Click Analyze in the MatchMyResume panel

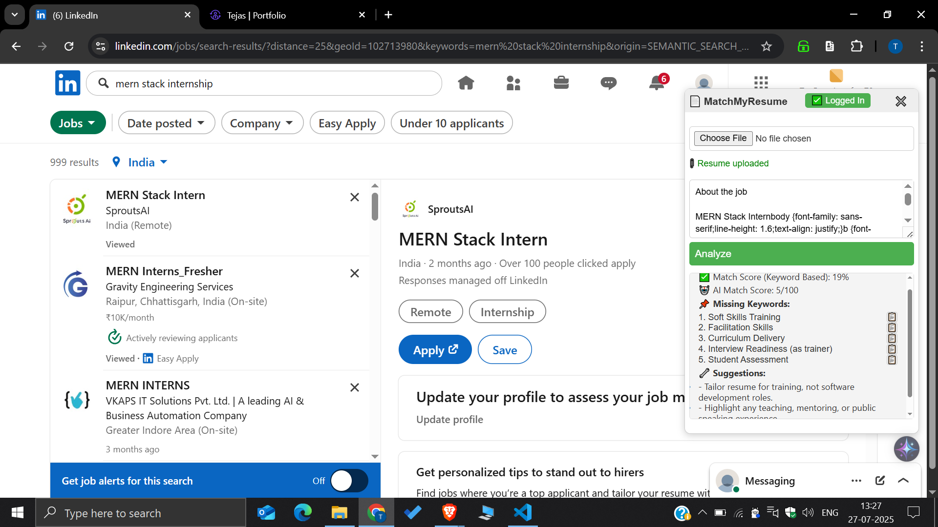point(800,253)
